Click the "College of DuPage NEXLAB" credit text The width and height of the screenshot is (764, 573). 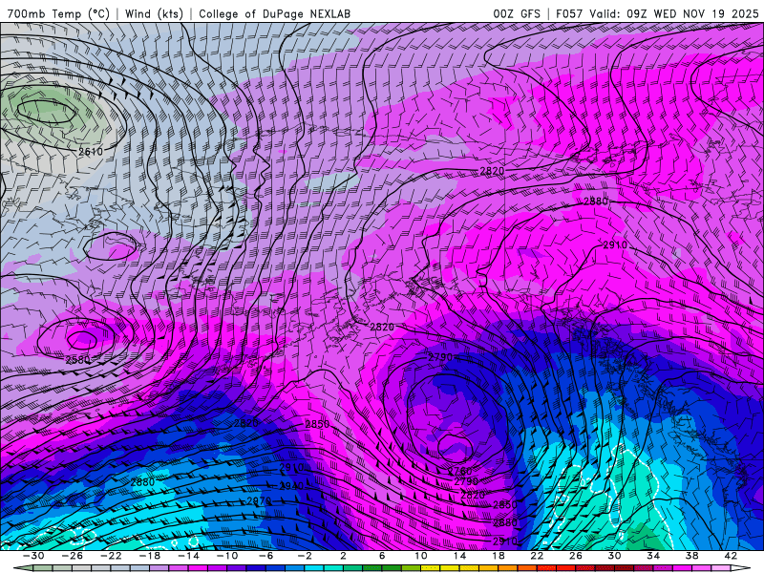click(x=274, y=13)
